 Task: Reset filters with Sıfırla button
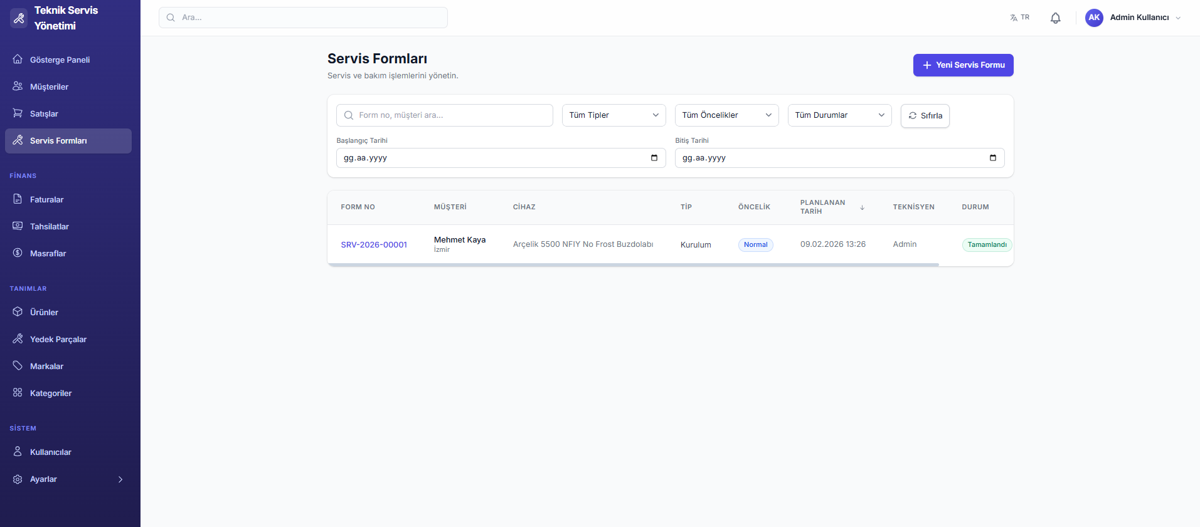pos(925,116)
